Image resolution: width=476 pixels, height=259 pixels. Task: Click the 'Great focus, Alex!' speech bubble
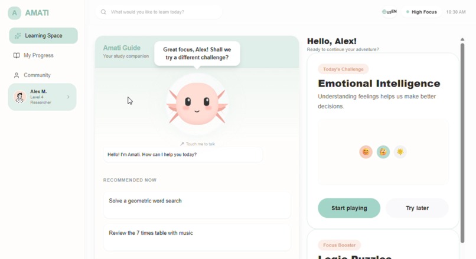[x=197, y=54]
